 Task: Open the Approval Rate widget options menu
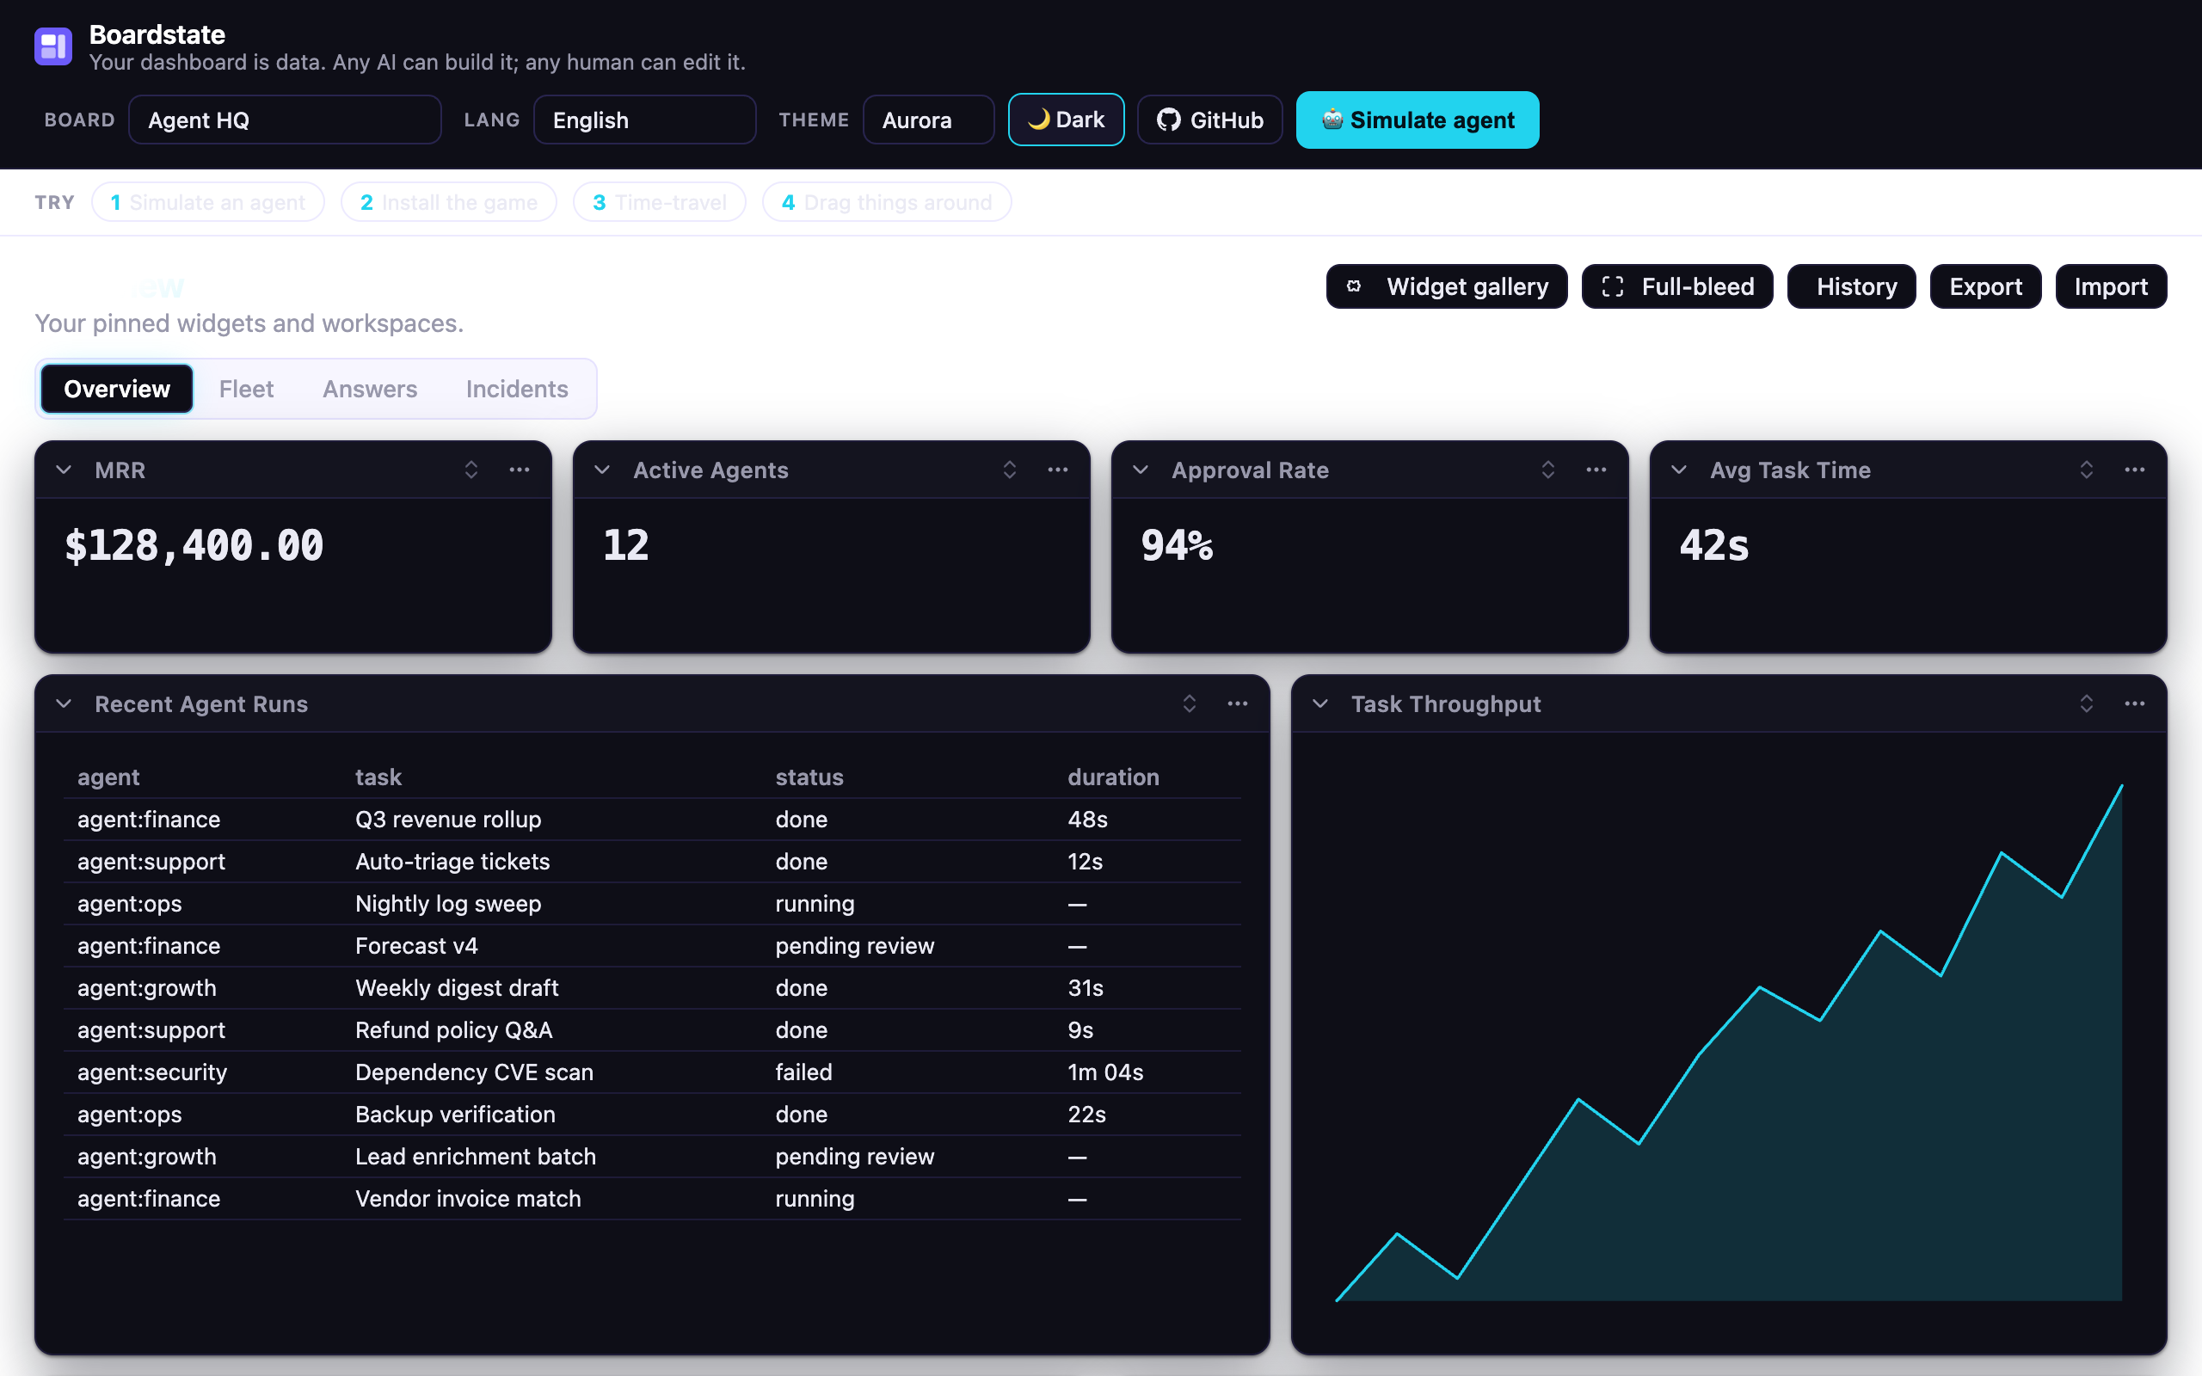click(x=1596, y=470)
